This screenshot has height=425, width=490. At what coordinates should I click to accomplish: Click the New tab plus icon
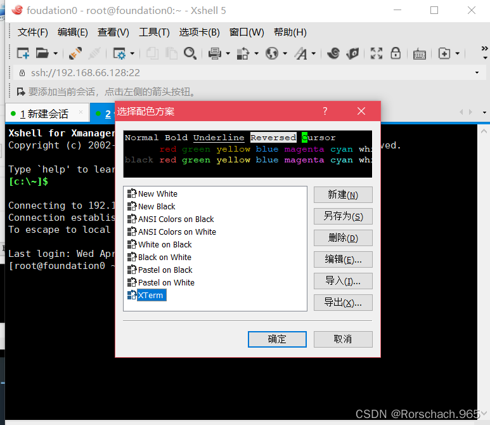(x=444, y=53)
